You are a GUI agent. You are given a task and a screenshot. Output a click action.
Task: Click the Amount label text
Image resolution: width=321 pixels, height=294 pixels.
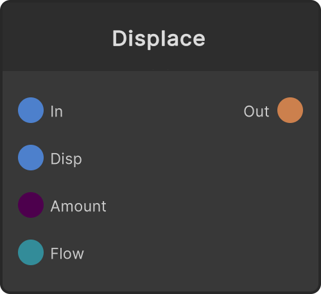pos(78,206)
